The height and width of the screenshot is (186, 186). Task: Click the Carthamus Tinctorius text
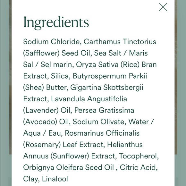(x=120, y=42)
